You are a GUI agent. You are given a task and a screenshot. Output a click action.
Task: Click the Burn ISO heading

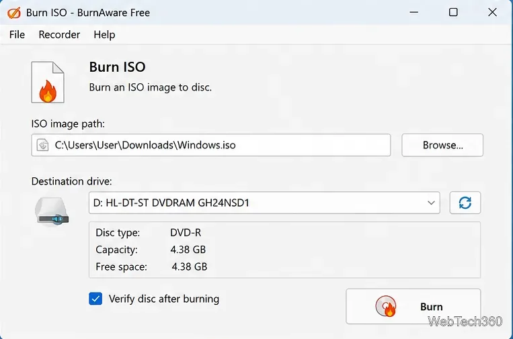coord(117,67)
